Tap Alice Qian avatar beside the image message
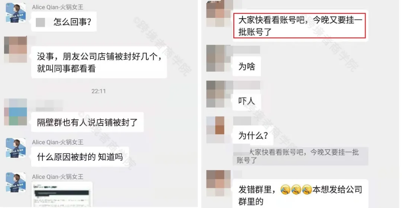Screen dimensions: 402x208 16,182
